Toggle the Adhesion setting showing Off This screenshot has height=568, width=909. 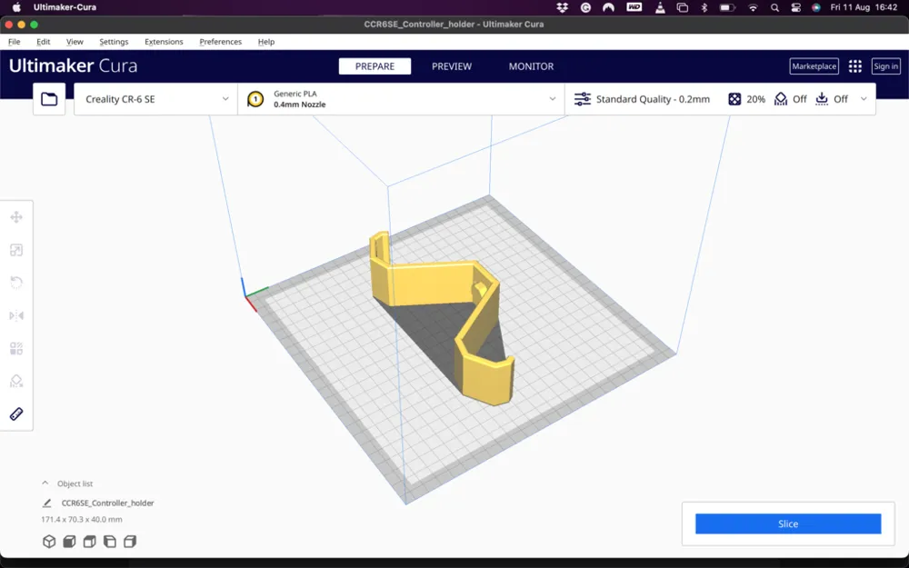tap(832, 99)
